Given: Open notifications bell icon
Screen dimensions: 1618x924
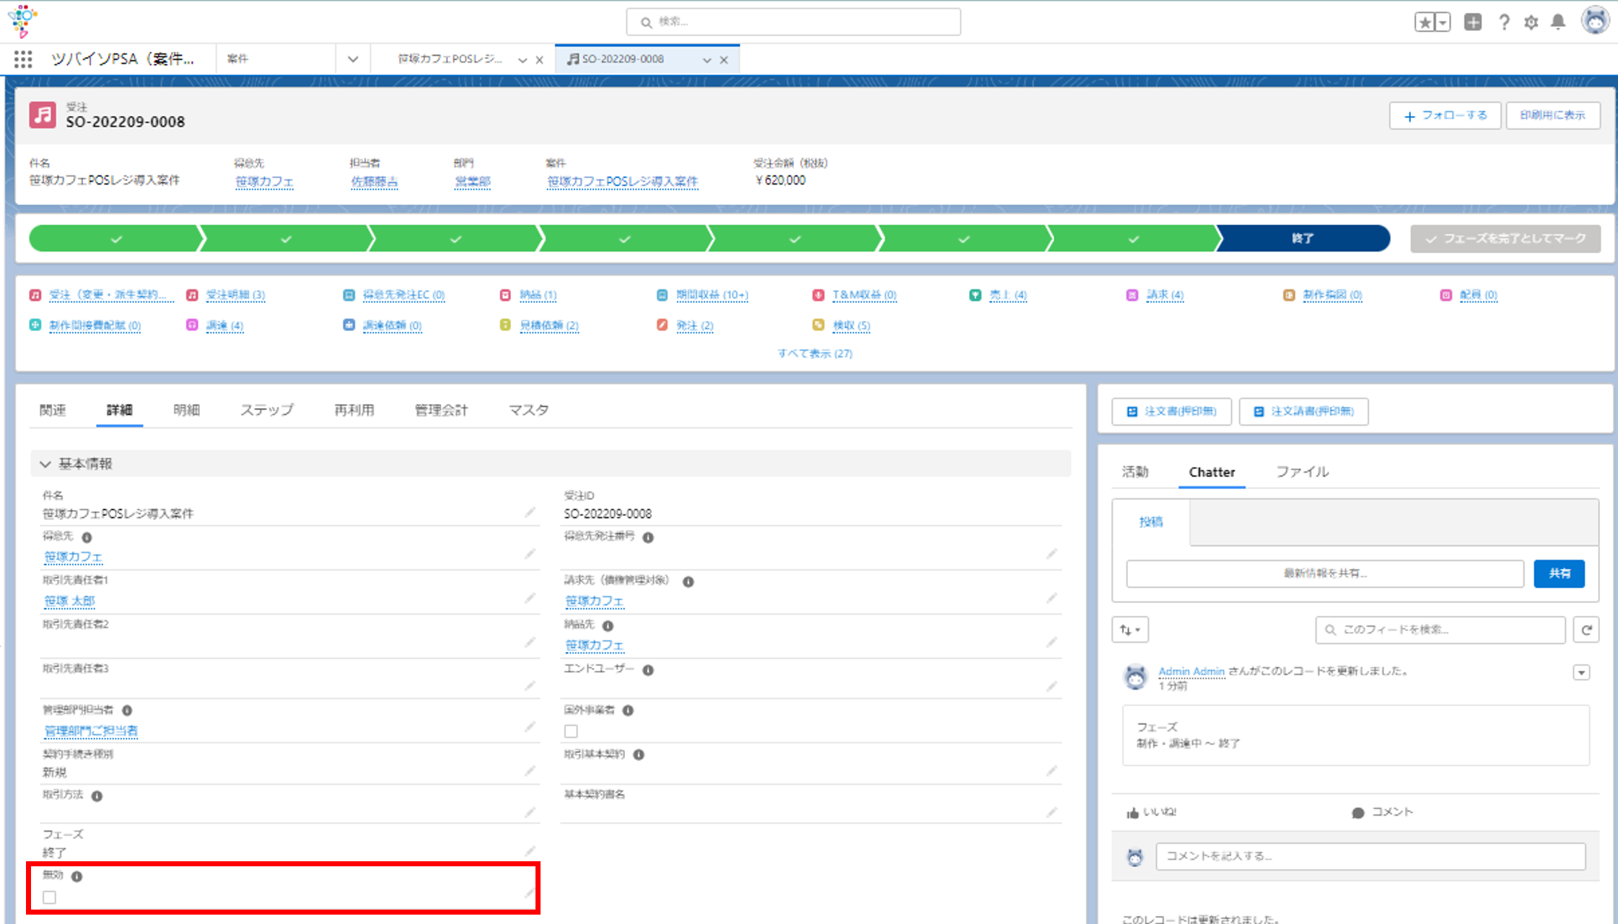Looking at the screenshot, I should [1558, 22].
